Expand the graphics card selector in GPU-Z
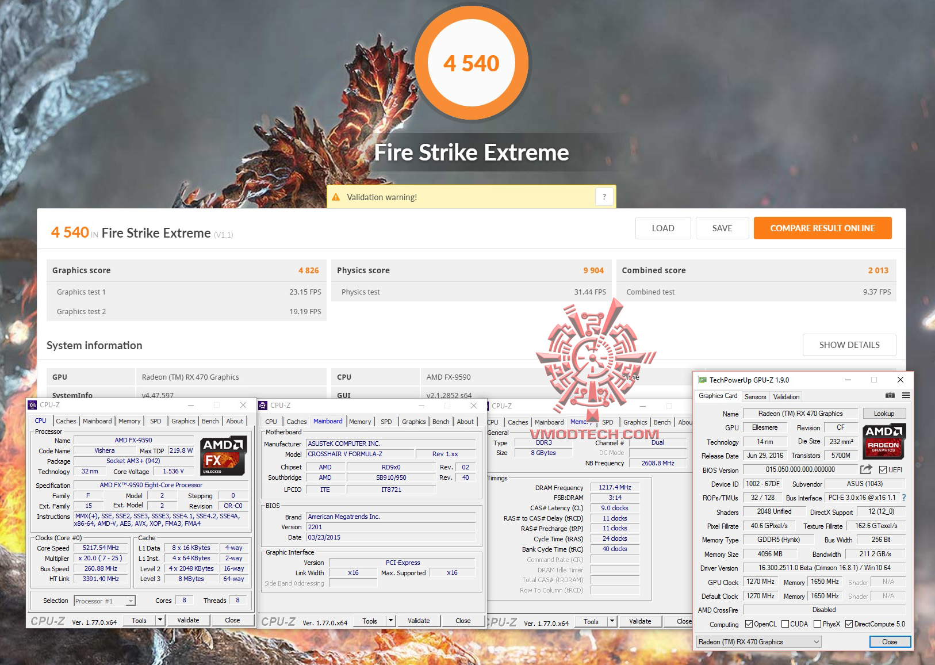The height and width of the screenshot is (665, 935). (x=816, y=641)
